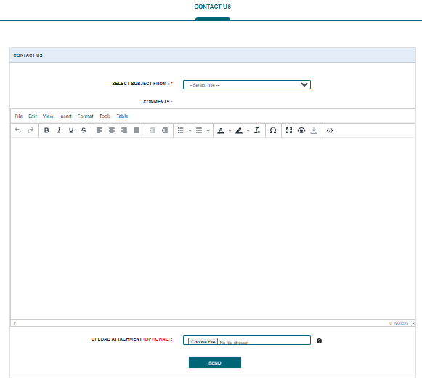Open the Select Title subject dropdown
The height and width of the screenshot is (382, 422).
coord(247,85)
